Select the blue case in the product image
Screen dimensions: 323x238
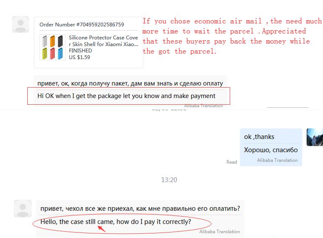click(60, 54)
